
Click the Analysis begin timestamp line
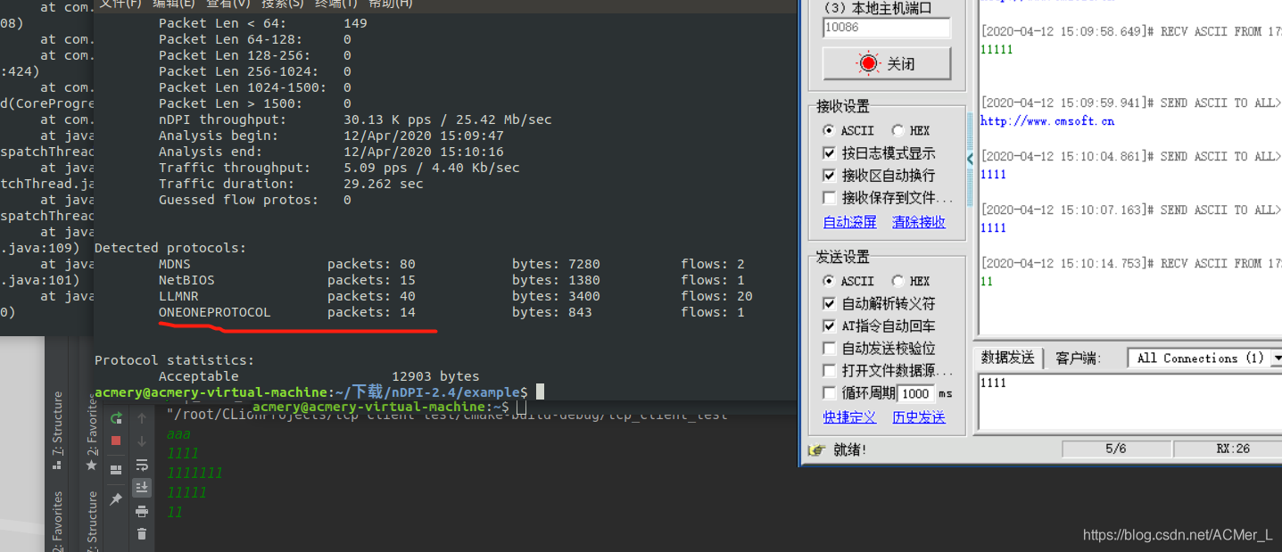click(331, 136)
